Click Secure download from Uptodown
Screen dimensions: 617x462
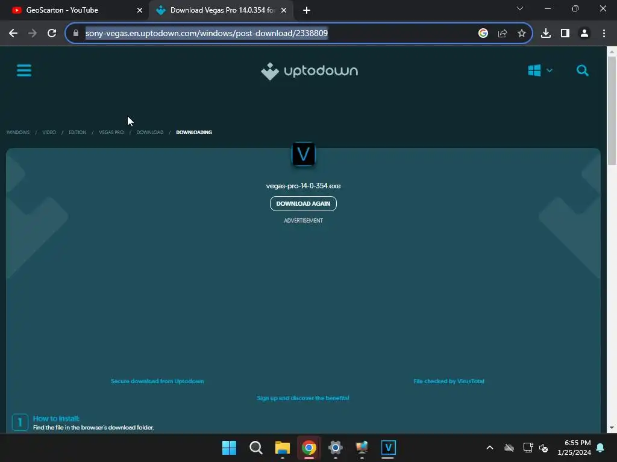[x=157, y=381]
